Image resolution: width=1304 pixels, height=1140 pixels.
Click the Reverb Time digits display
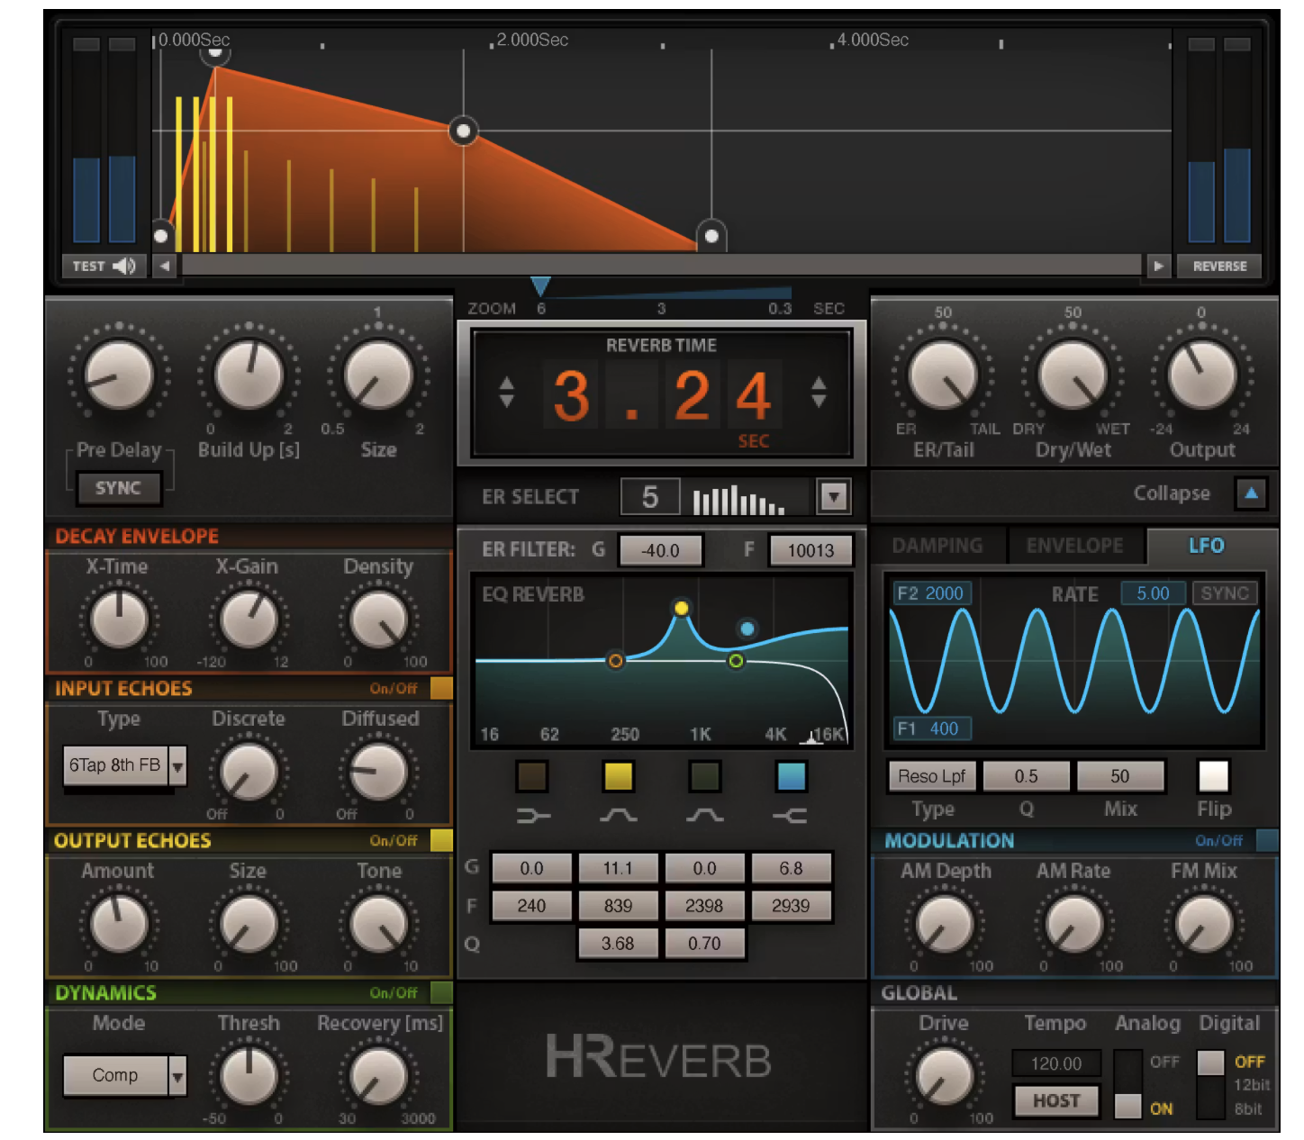661,395
